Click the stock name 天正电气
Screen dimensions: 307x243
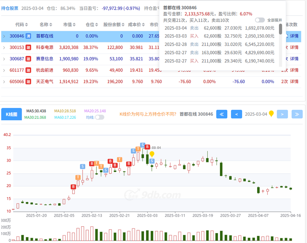pos(45,81)
